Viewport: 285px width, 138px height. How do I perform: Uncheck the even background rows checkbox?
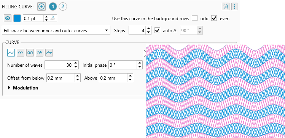pos(214,18)
